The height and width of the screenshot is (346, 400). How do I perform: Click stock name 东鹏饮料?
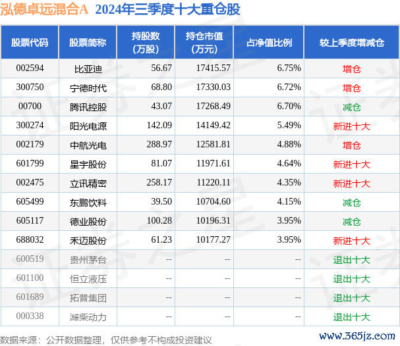click(x=88, y=203)
